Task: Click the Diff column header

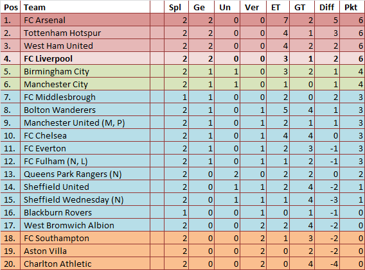Action: pyautogui.click(x=327, y=7)
